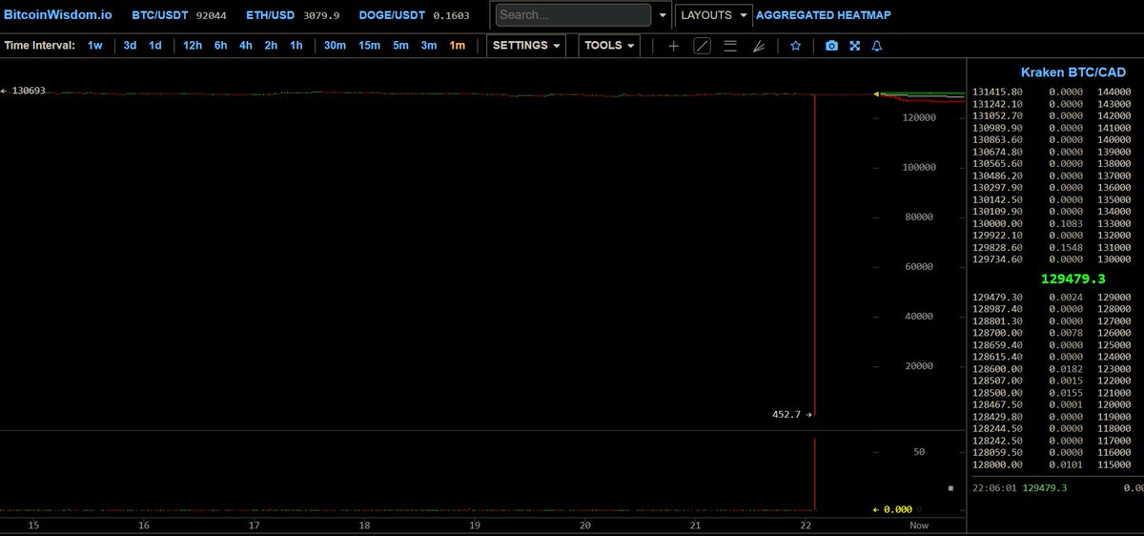Select the trend line drawing tool

tap(702, 46)
